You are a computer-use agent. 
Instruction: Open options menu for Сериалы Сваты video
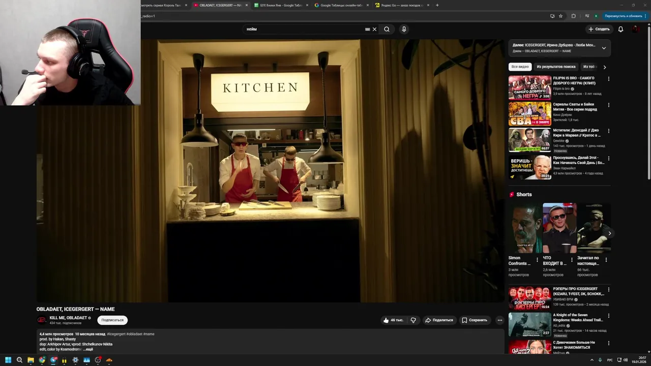point(608,105)
